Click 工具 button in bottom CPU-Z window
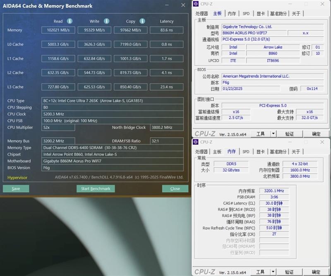This screenshot has height=276, width=331. [260, 272]
